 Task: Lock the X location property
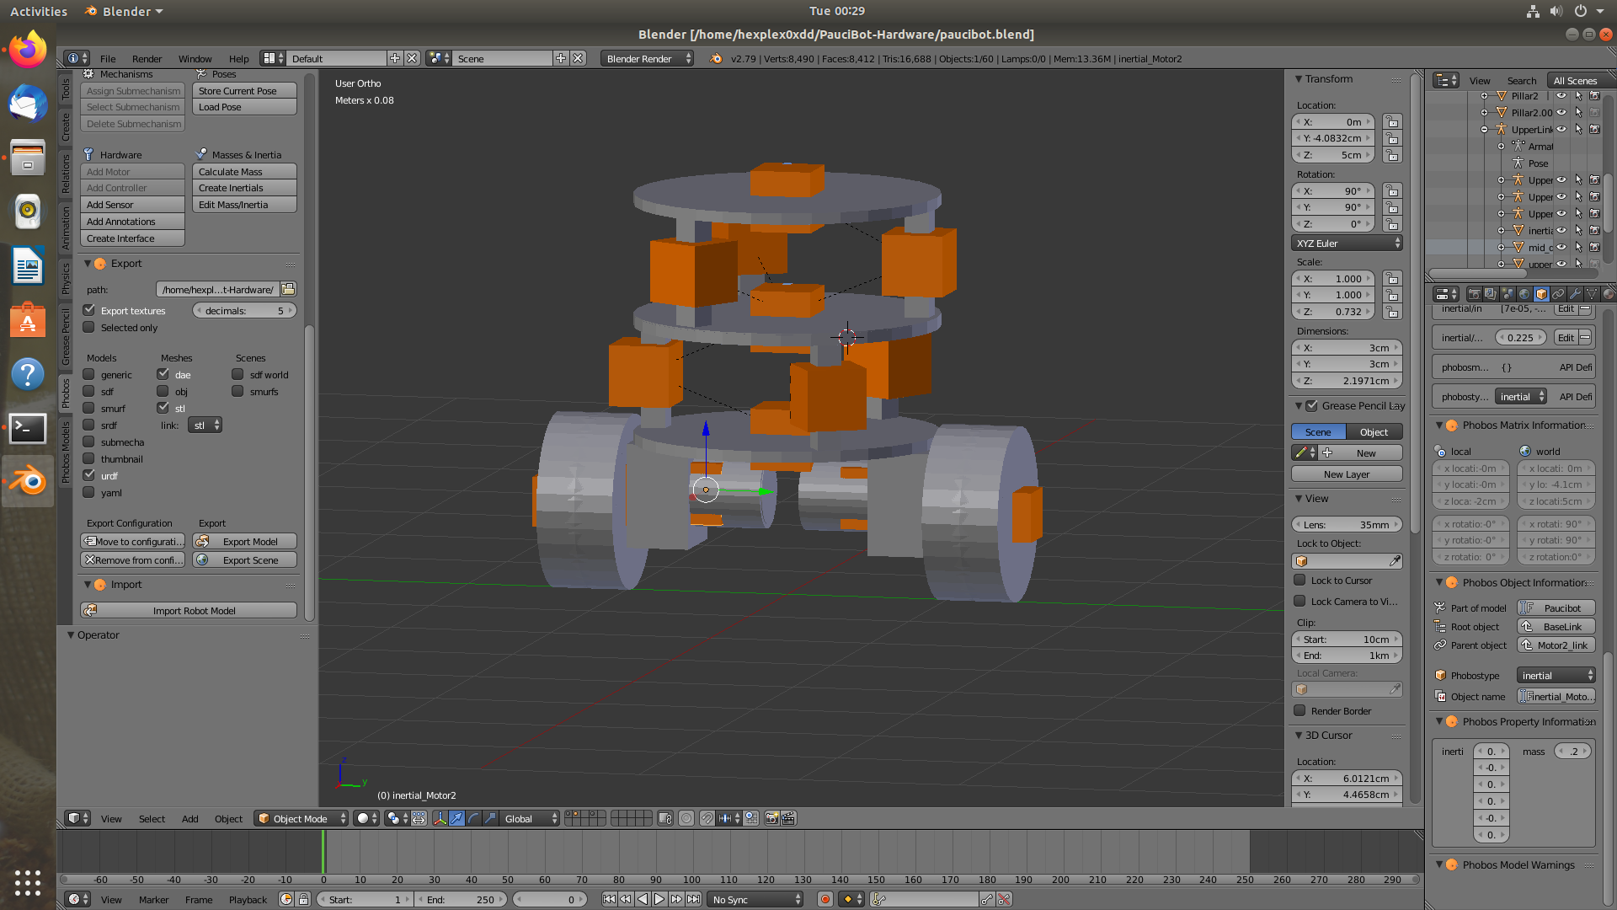click(1392, 122)
